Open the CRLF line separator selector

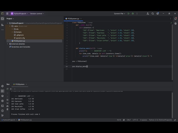[128, 120]
